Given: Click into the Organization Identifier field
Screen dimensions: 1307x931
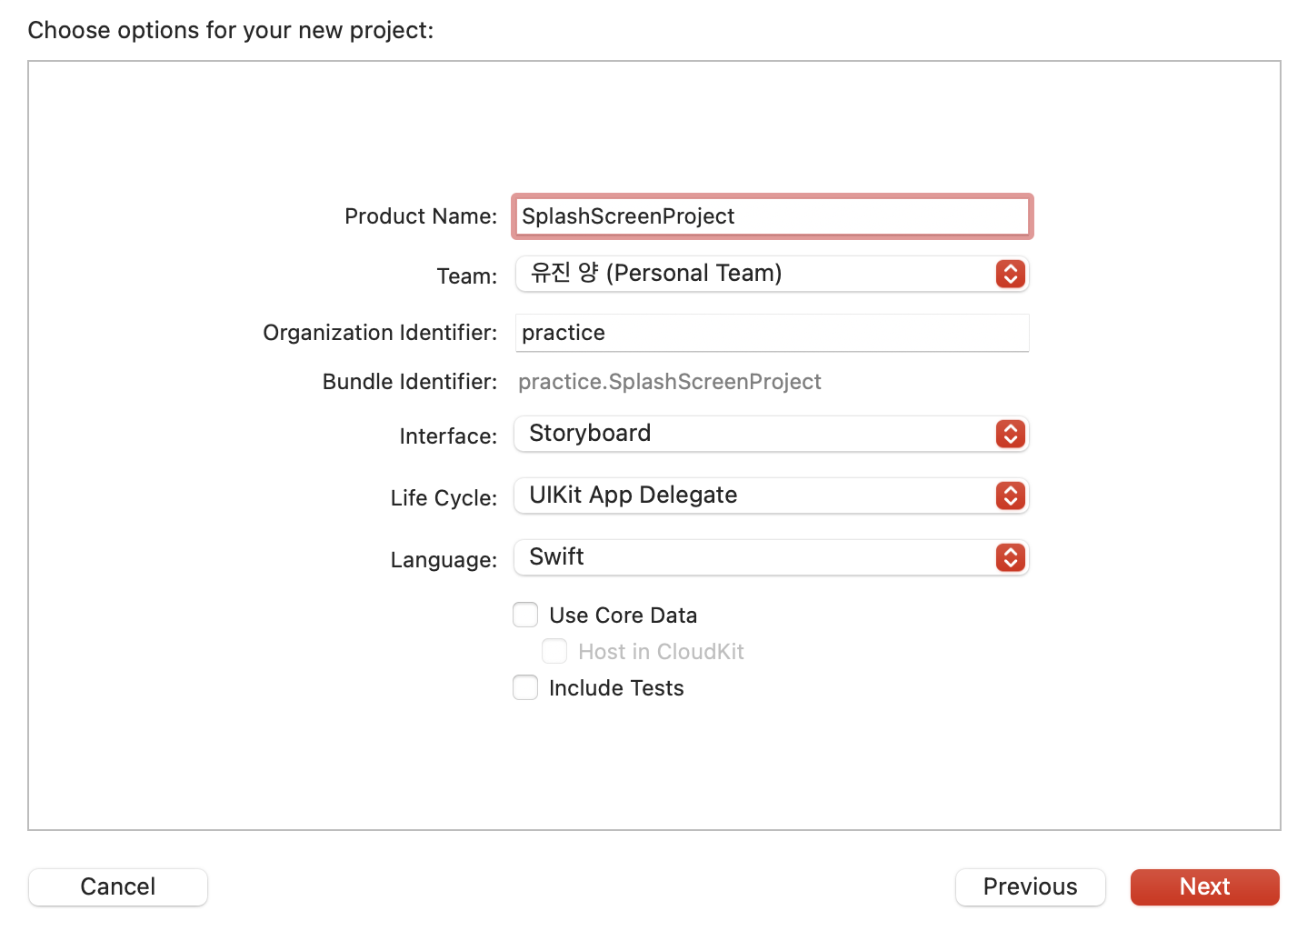Looking at the screenshot, I should point(772,333).
